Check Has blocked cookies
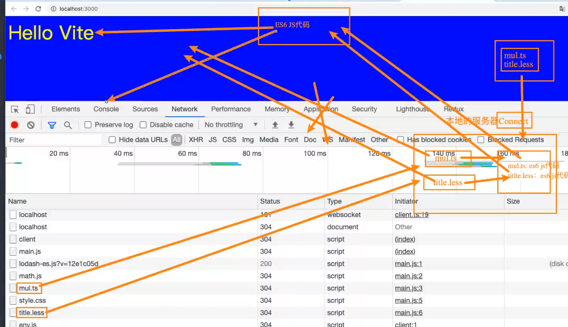This screenshot has width=568, height=327. (x=401, y=140)
